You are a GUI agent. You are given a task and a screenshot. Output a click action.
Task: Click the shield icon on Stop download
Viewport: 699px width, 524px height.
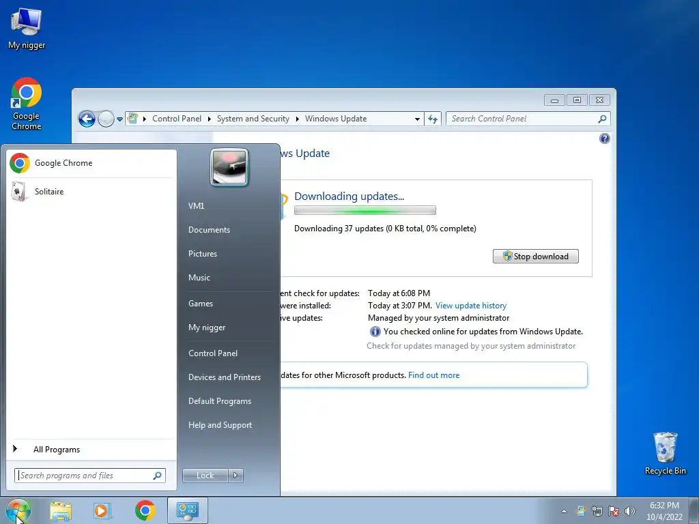[x=507, y=256]
